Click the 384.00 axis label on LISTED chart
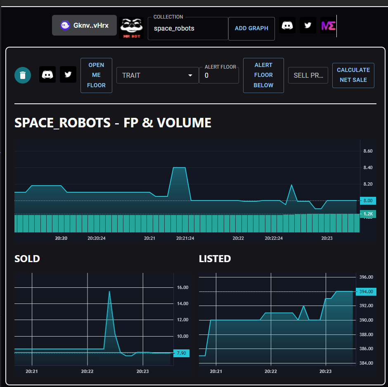388x387 pixels. [x=366, y=363]
